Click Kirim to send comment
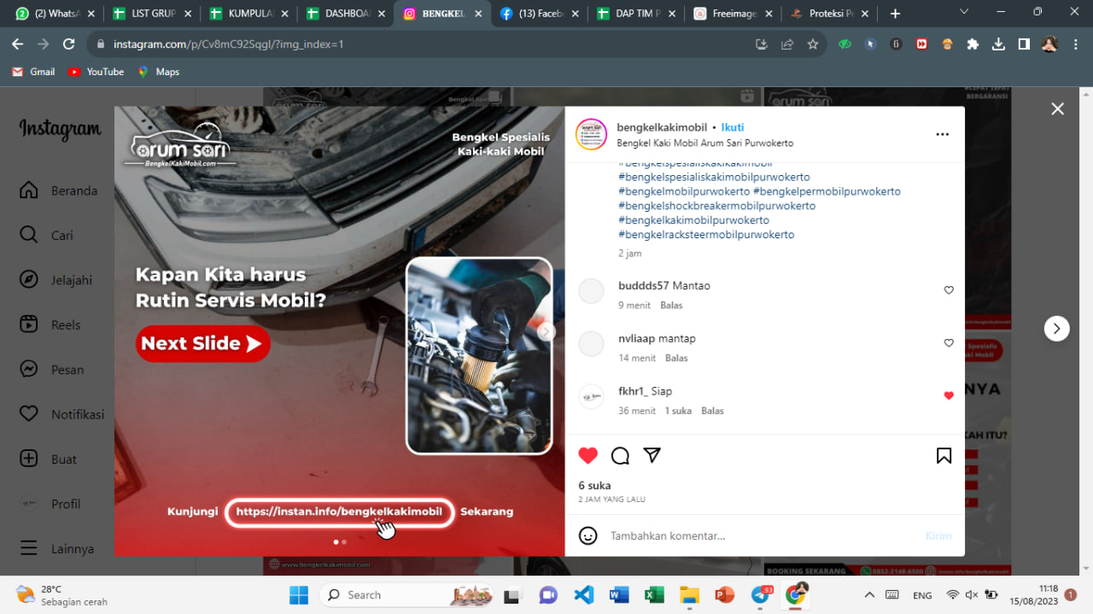 (x=938, y=535)
